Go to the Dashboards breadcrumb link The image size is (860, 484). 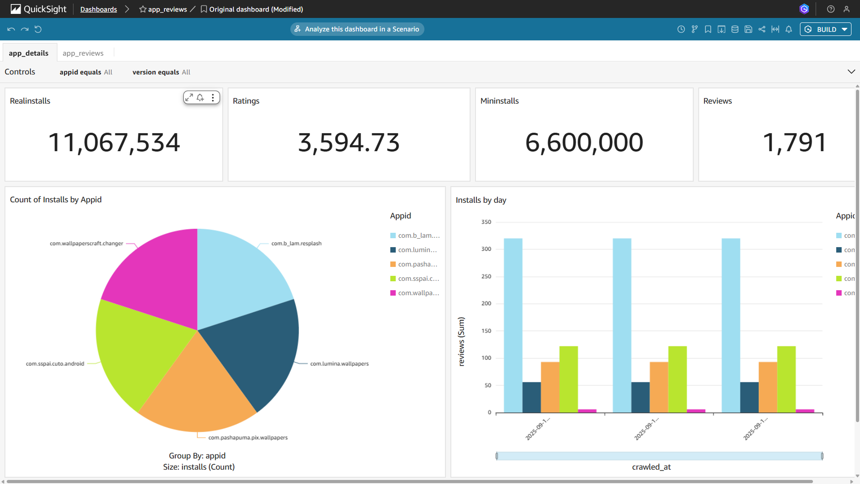pyautogui.click(x=99, y=9)
